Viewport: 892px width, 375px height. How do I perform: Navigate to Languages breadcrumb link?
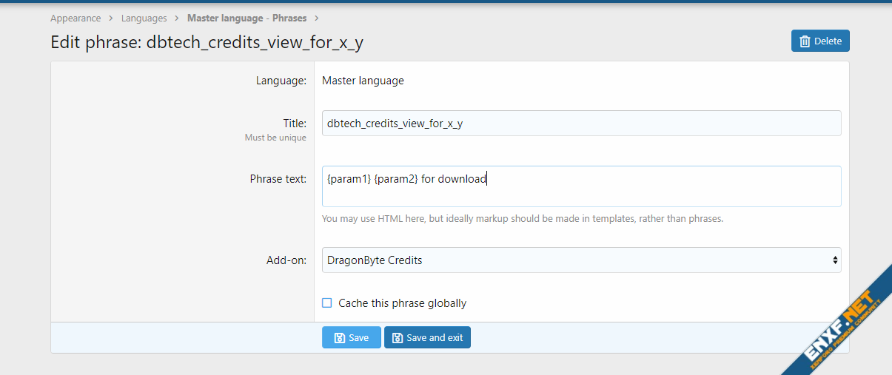144,18
